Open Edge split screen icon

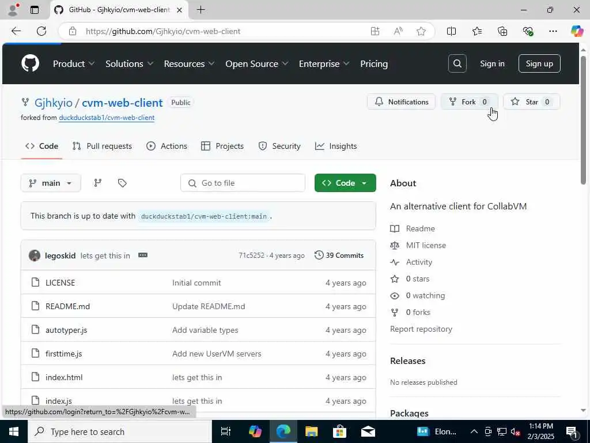click(x=451, y=31)
